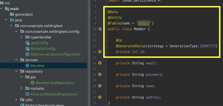Toggle the fold marker on line 9
Screen dimensions: 223x106
(x=106, y=23)
